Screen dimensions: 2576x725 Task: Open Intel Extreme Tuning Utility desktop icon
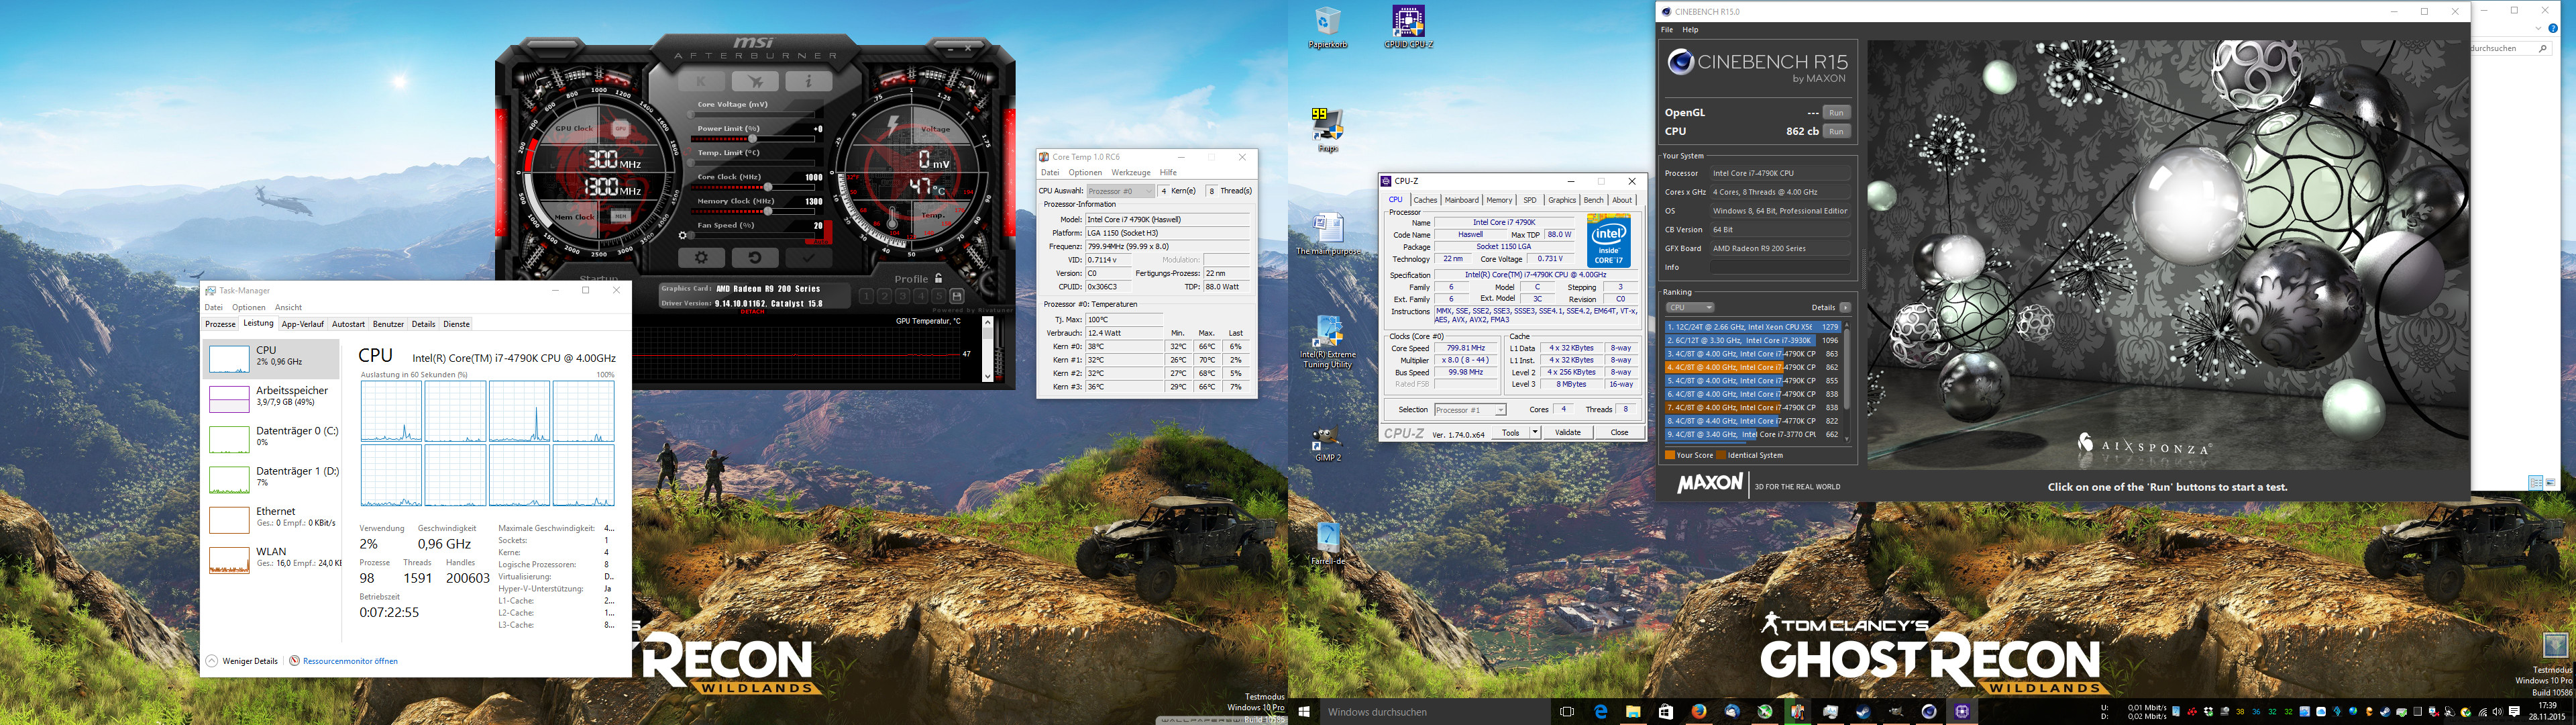coord(1328,344)
